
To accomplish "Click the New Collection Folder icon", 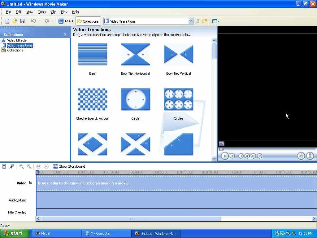I will pyautogui.click(x=205, y=21).
